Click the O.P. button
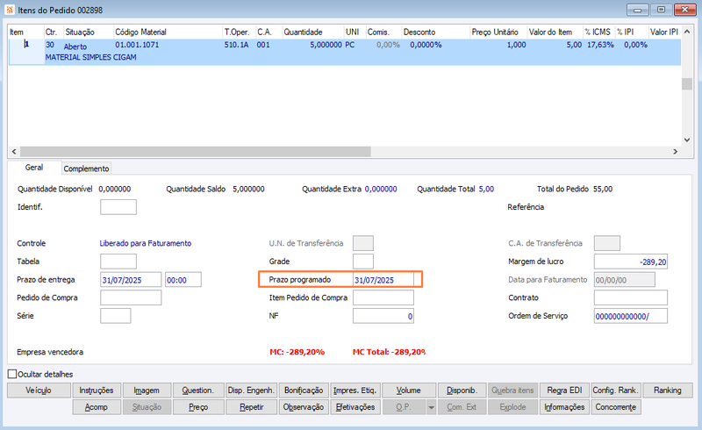The image size is (702, 430). (x=404, y=407)
